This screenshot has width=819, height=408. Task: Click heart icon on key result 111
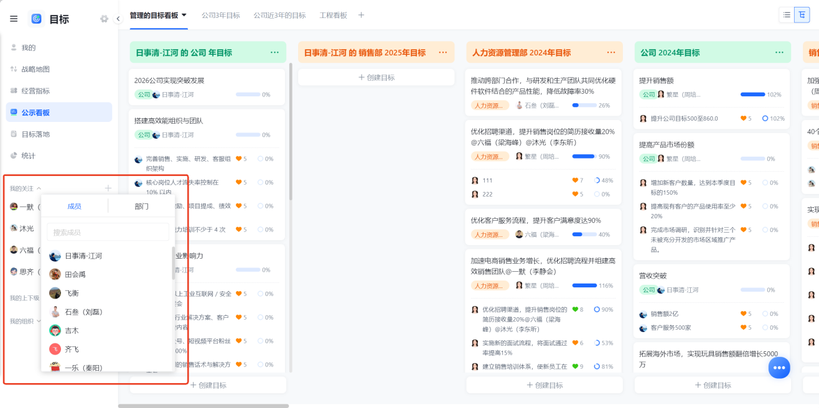click(575, 180)
